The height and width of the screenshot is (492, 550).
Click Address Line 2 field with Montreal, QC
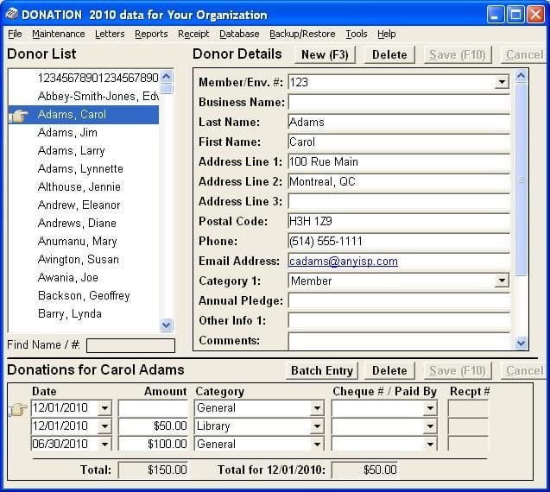click(399, 181)
